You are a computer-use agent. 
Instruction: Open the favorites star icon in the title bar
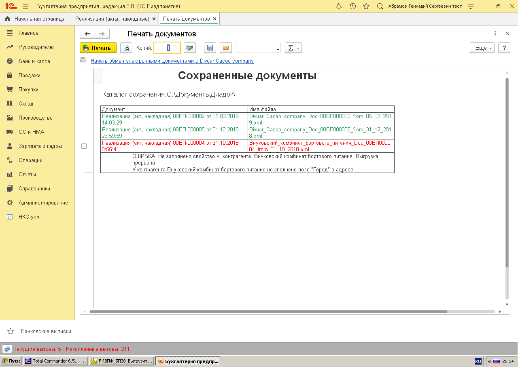(x=366, y=6)
